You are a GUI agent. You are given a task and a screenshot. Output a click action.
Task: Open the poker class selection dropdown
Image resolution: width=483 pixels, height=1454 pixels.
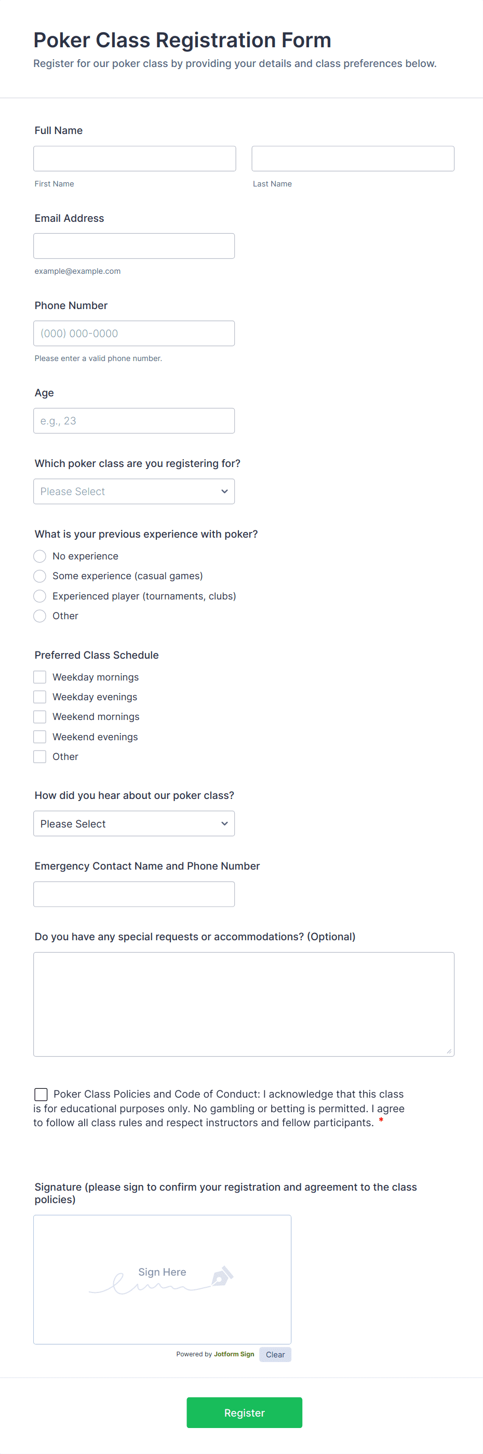point(133,491)
